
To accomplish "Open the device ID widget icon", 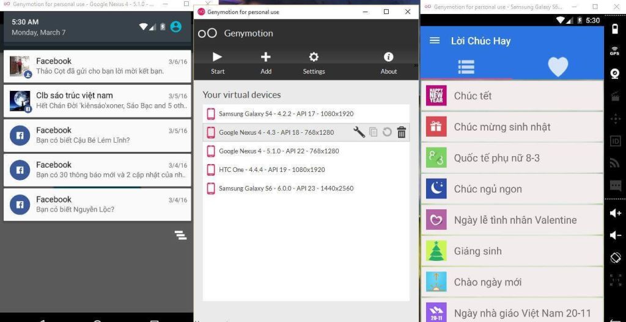I will [614, 141].
